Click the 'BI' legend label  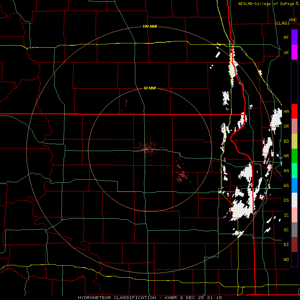286,245
